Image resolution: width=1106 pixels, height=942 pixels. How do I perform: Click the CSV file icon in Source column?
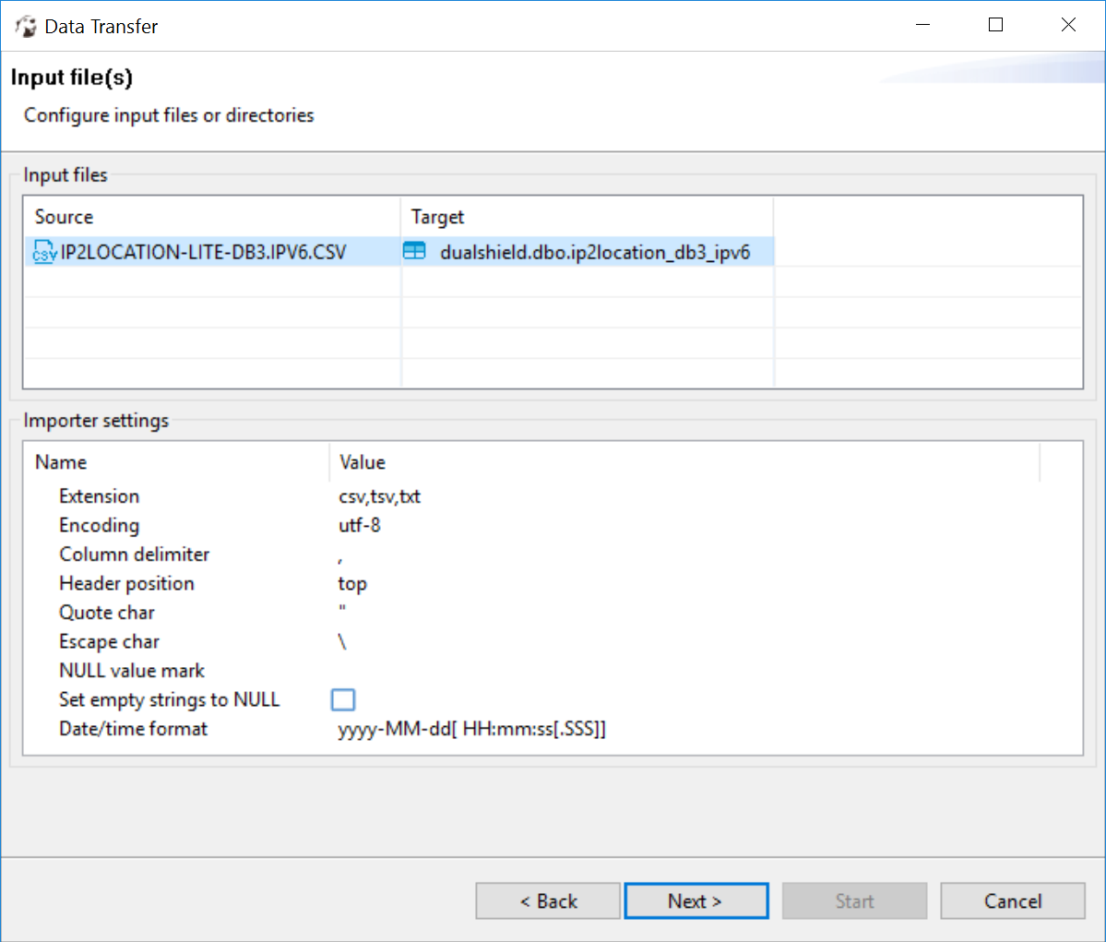click(x=44, y=252)
